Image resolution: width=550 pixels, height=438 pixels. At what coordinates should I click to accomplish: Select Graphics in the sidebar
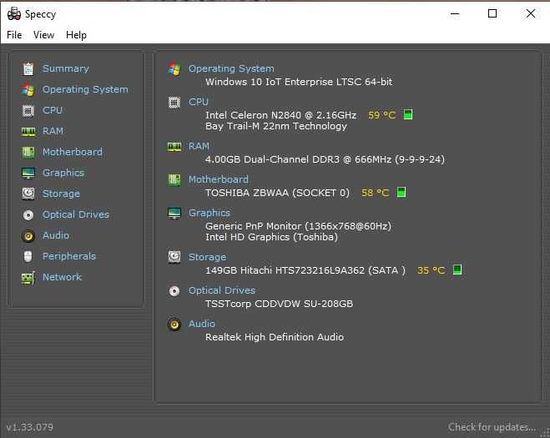point(63,173)
